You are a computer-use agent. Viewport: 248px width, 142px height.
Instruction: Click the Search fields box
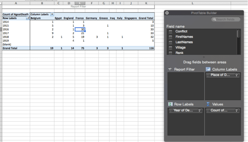point(226,19)
